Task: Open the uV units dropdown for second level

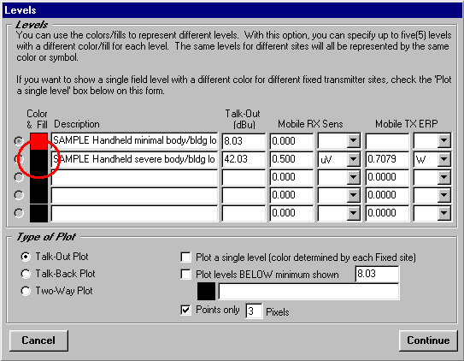Action: click(x=353, y=159)
